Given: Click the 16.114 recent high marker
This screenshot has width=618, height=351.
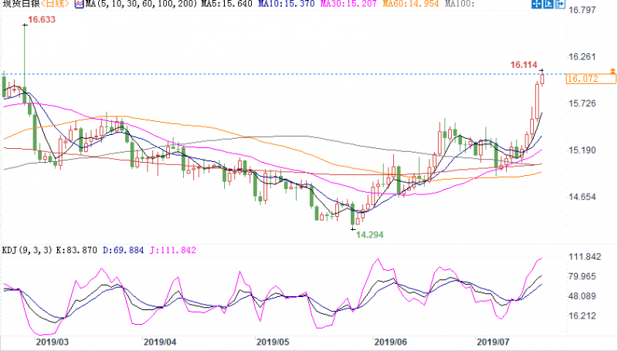Looking at the screenshot, I should [524, 65].
